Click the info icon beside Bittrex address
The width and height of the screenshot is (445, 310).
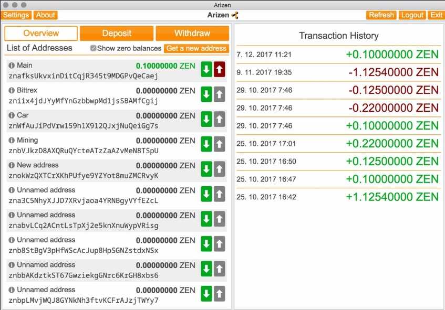[x=12, y=89]
